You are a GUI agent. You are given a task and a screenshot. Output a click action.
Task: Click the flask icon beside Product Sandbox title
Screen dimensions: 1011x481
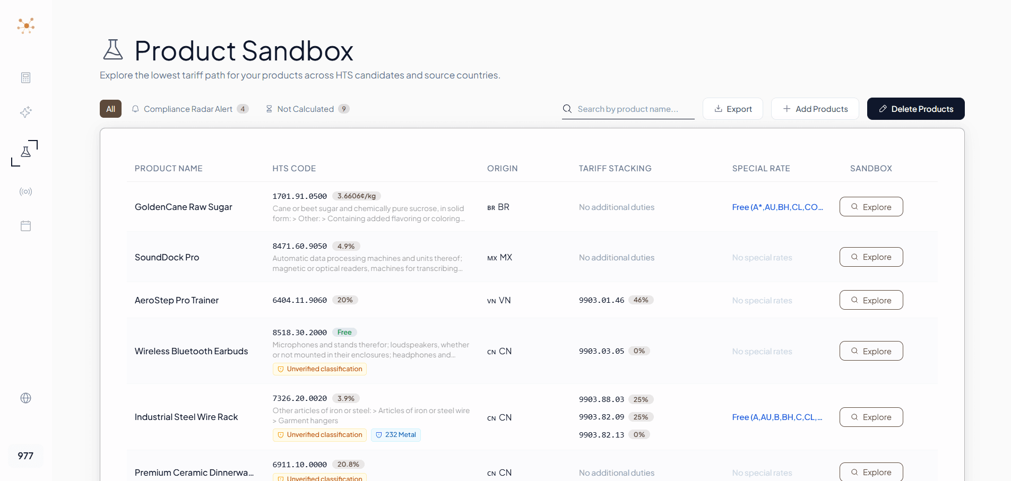[x=113, y=50]
